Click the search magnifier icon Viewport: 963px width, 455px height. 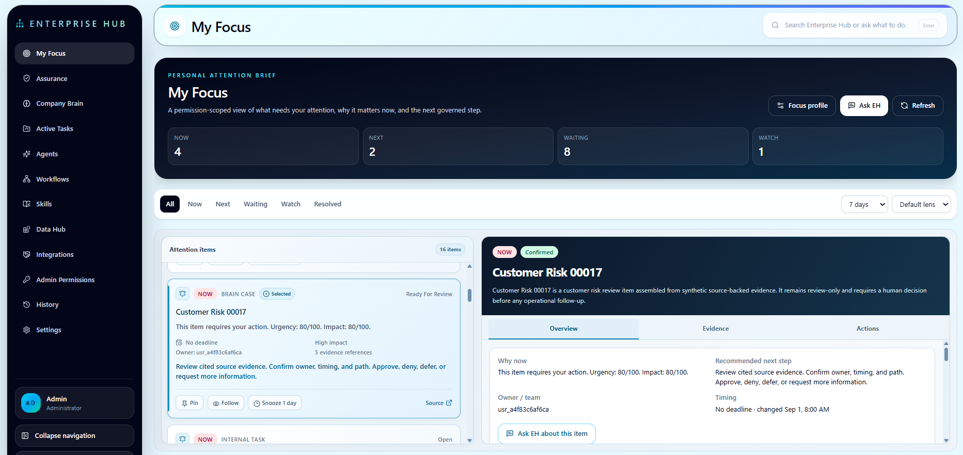point(775,25)
